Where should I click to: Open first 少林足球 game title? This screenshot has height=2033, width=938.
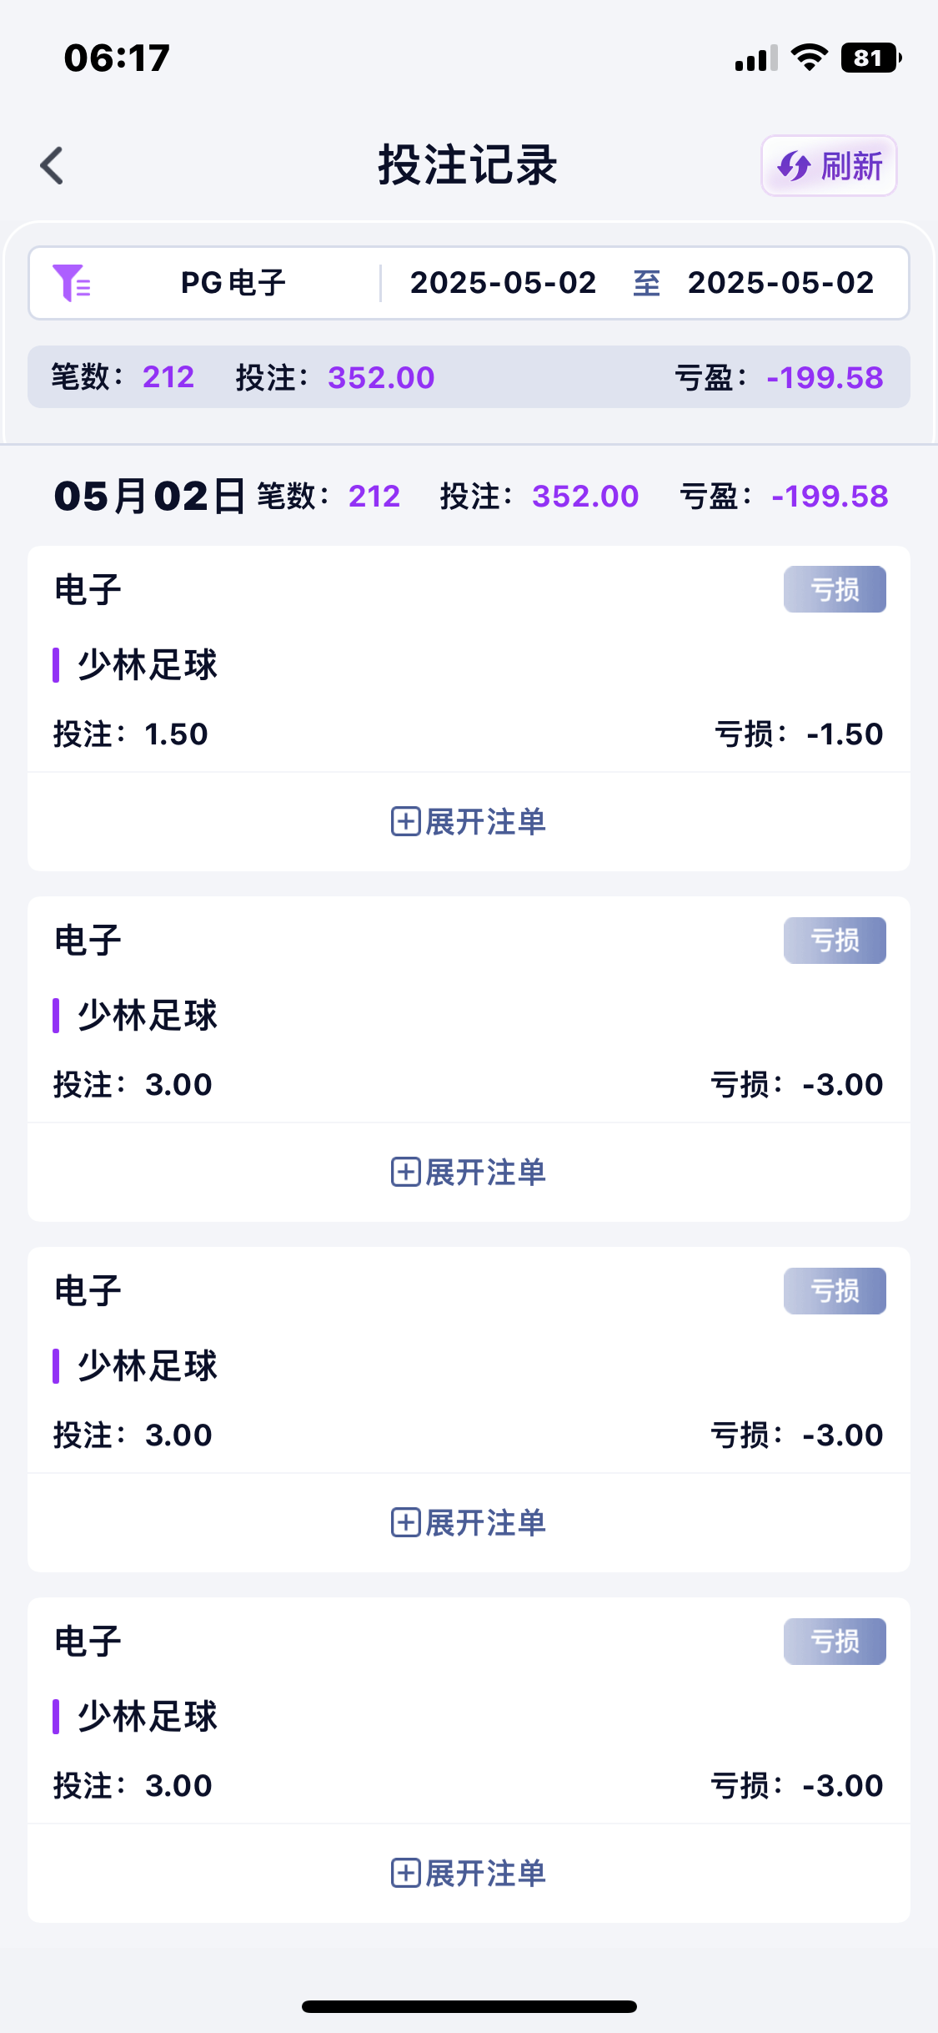tap(148, 665)
